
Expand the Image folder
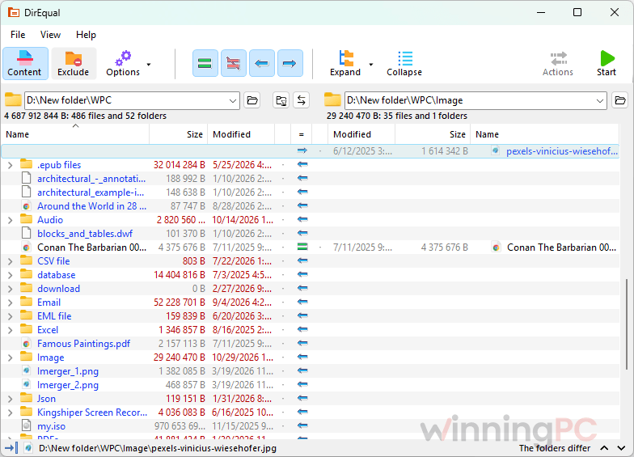(x=10, y=358)
